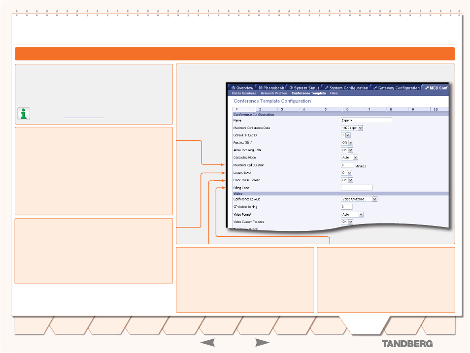Open the Default IP Net ID dropdown

pyautogui.click(x=346, y=135)
